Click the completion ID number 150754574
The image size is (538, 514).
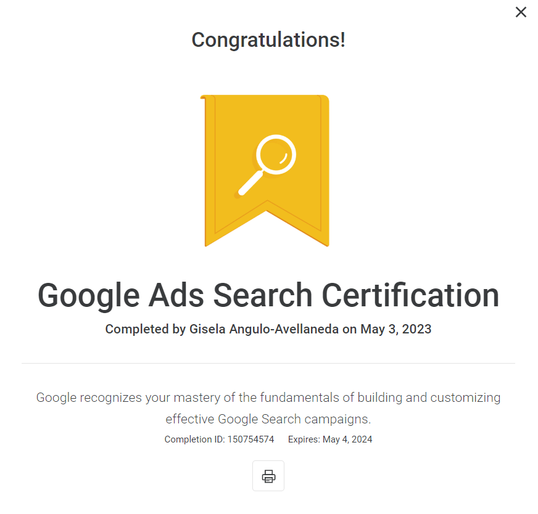pos(251,439)
